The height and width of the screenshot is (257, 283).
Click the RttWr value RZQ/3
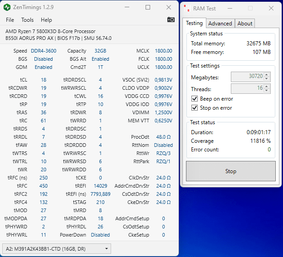163,153
